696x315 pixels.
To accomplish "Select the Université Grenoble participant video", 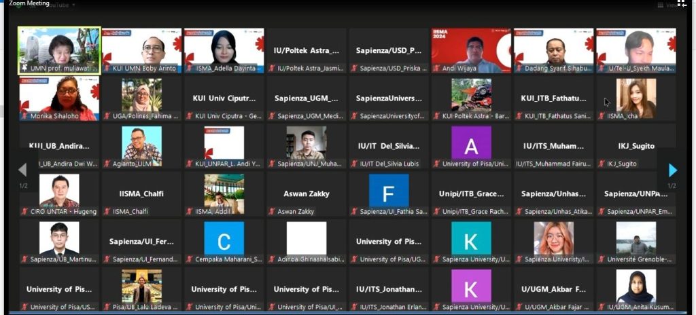I will (636, 239).
